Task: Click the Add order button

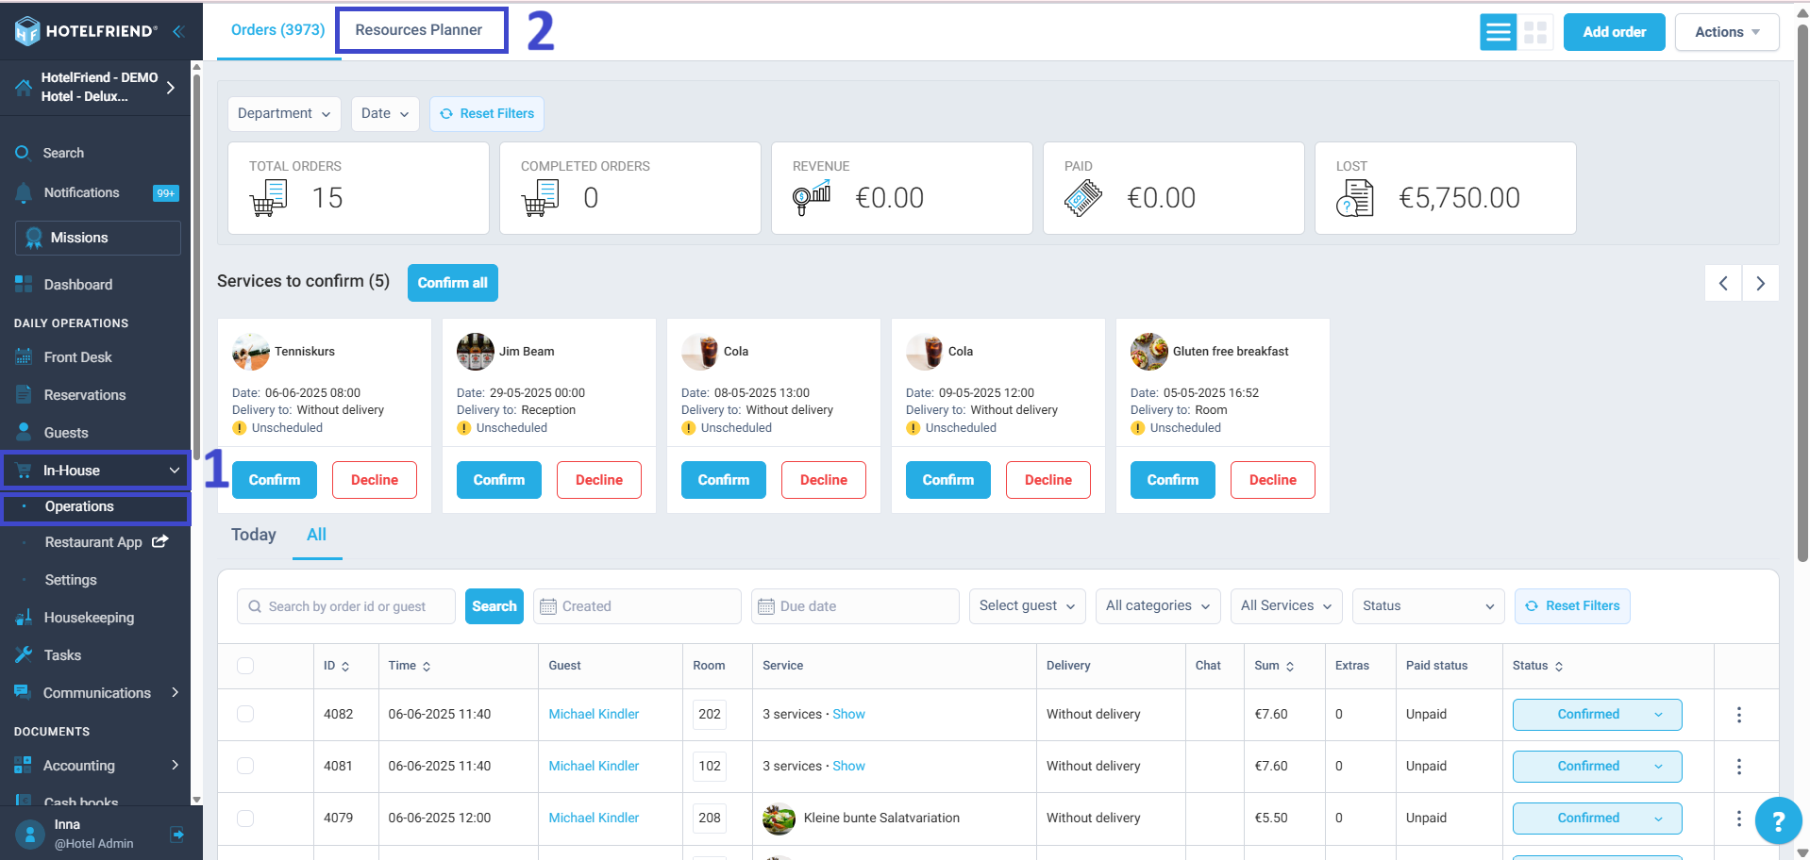Action: tap(1614, 32)
